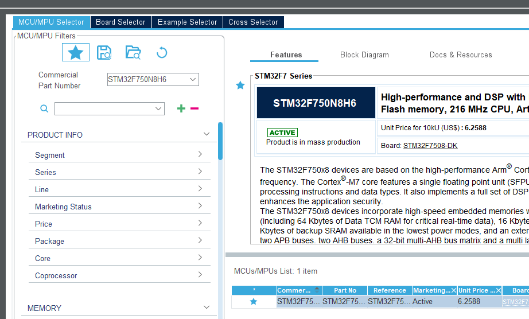
Task: Show favorite MCUs using star filter button
Action: pyautogui.click(x=76, y=52)
